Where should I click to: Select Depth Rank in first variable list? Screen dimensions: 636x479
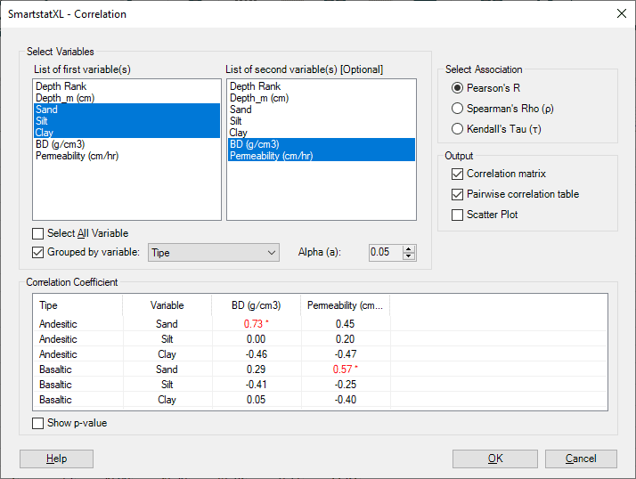(x=59, y=86)
